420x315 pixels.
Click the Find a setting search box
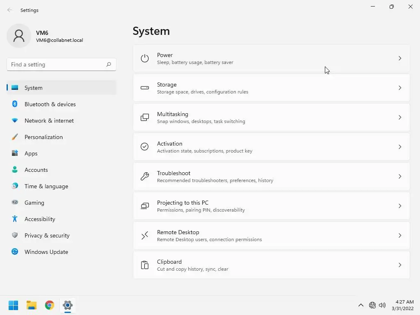[x=62, y=64]
